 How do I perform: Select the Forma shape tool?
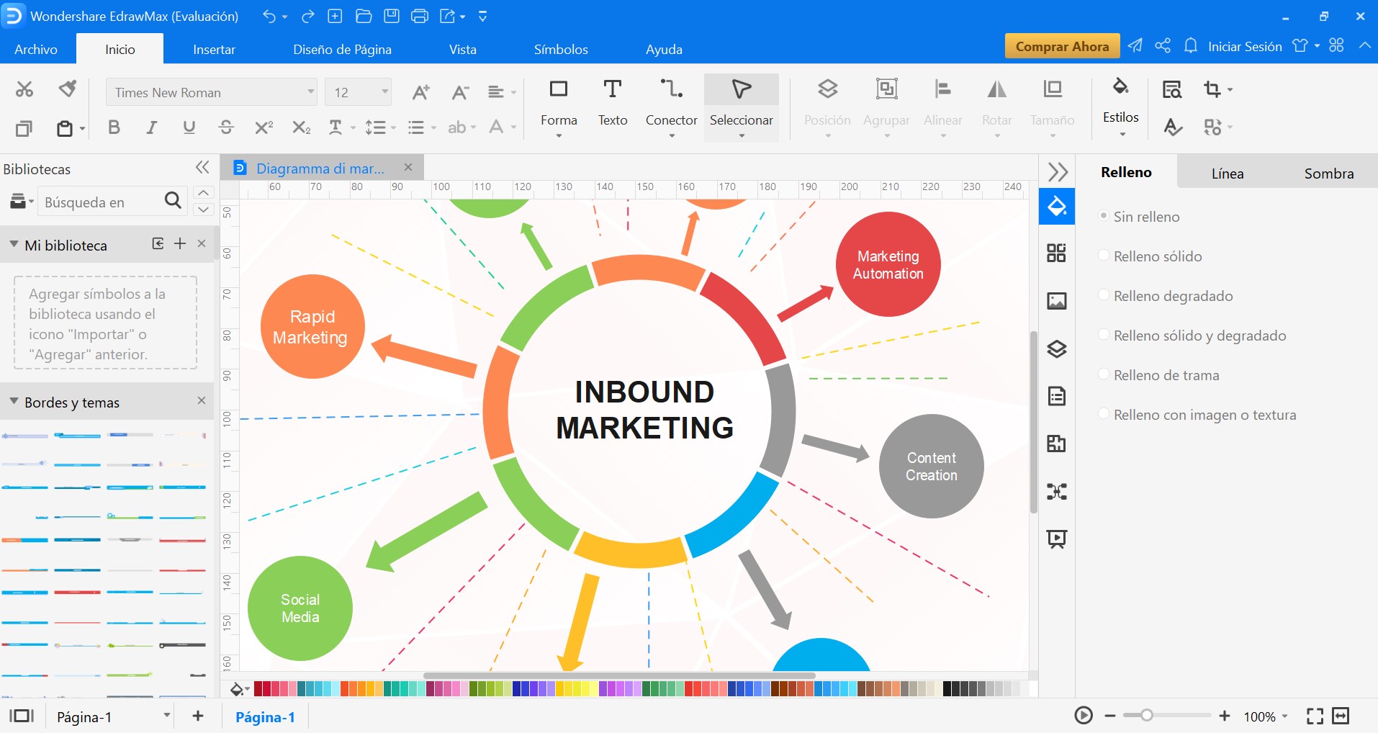tap(559, 107)
